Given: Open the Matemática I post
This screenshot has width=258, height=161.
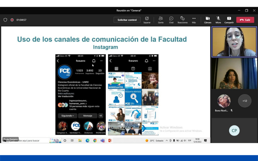Looking at the screenshot, I should click(x=150, y=114).
